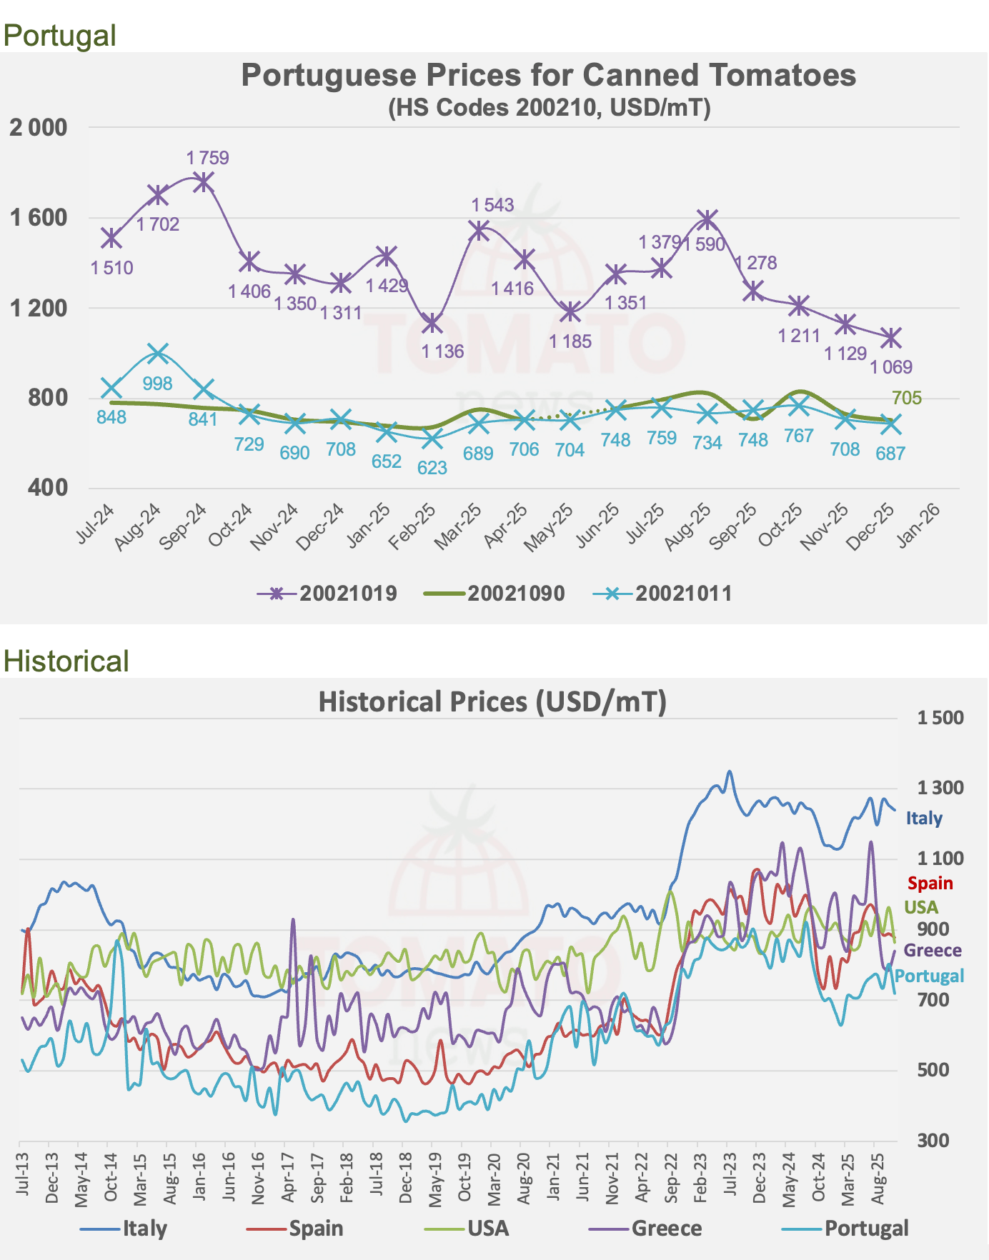Click the cyan 623 Feb-25 marker
Viewport: 989px width, 1260px height.
pyautogui.click(x=432, y=439)
